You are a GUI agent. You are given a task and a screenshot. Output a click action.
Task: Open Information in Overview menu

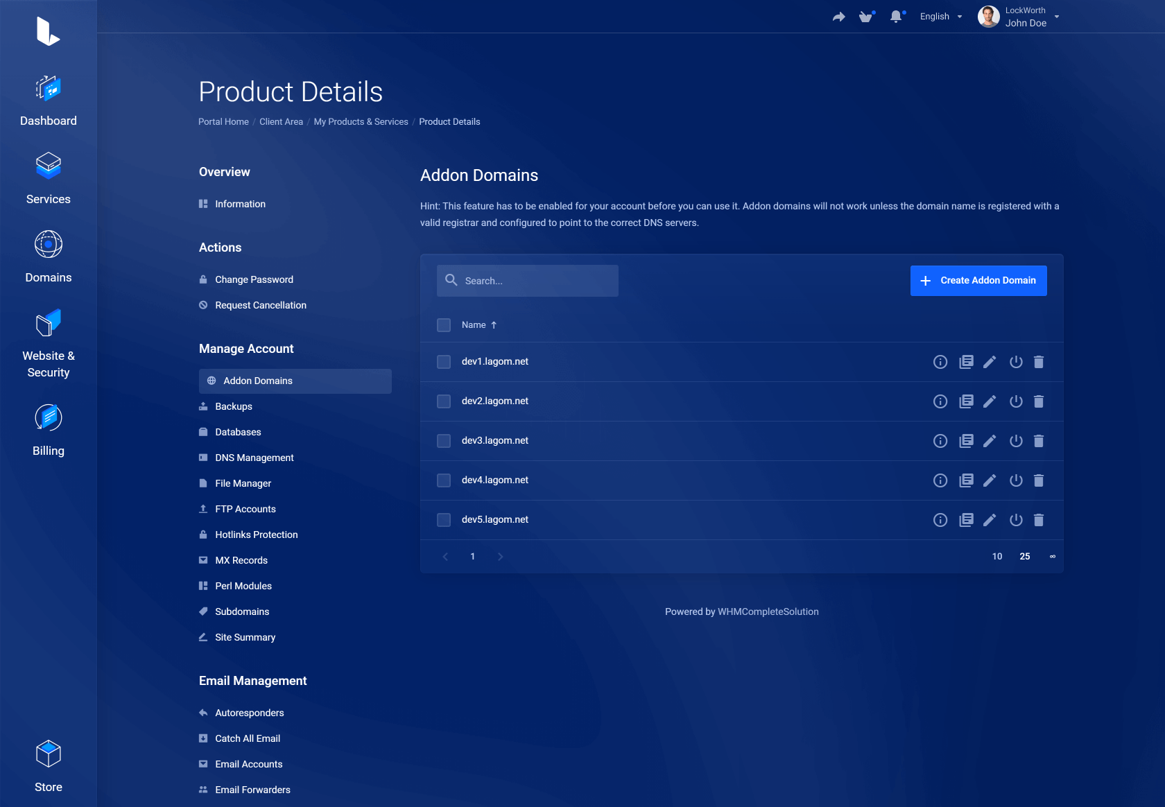[240, 204]
